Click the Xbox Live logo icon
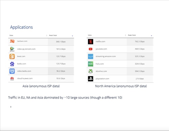This screenshot has width=169, height=131. point(91,71)
